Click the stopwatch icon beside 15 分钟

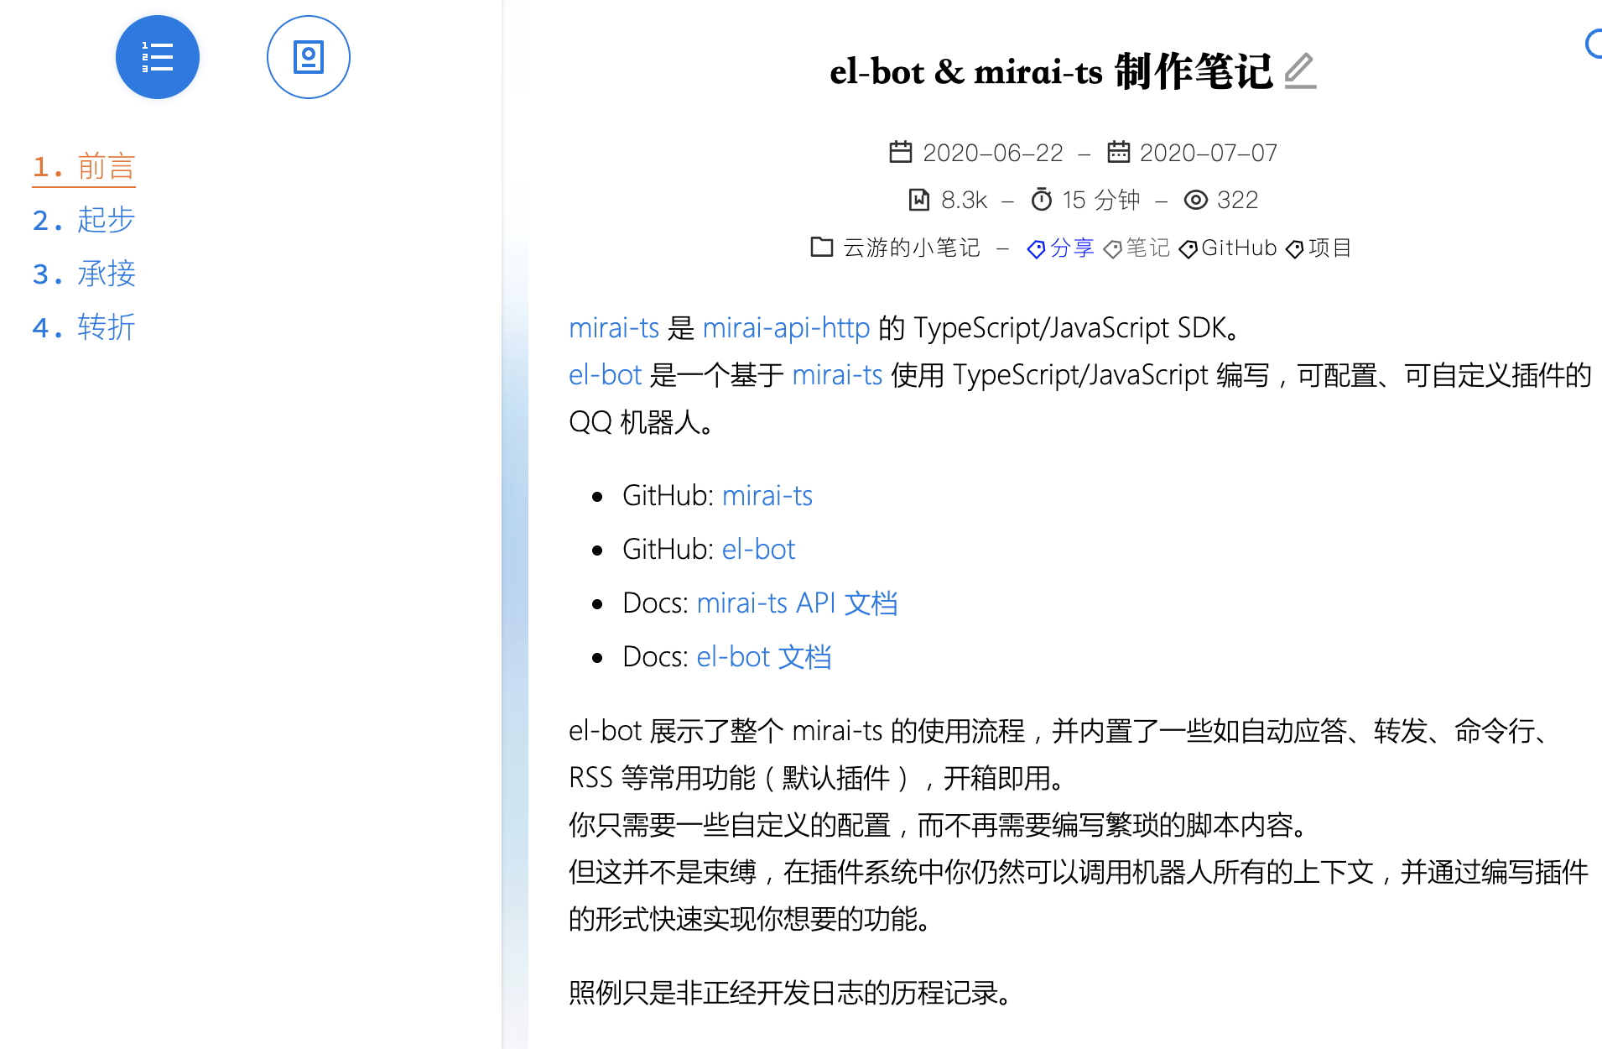pyautogui.click(x=1042, y=200)
